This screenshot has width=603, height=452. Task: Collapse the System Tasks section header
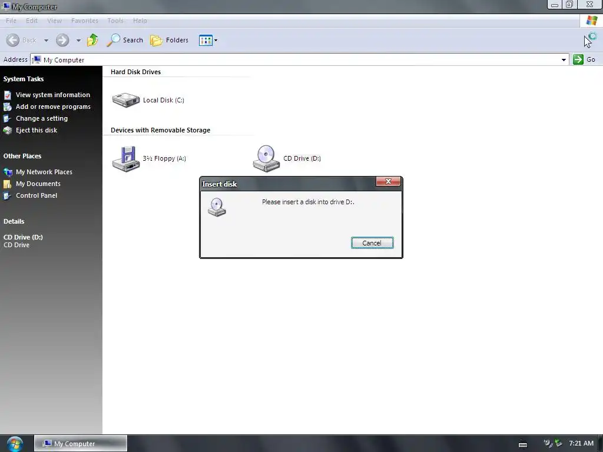(x=24, y=79)
